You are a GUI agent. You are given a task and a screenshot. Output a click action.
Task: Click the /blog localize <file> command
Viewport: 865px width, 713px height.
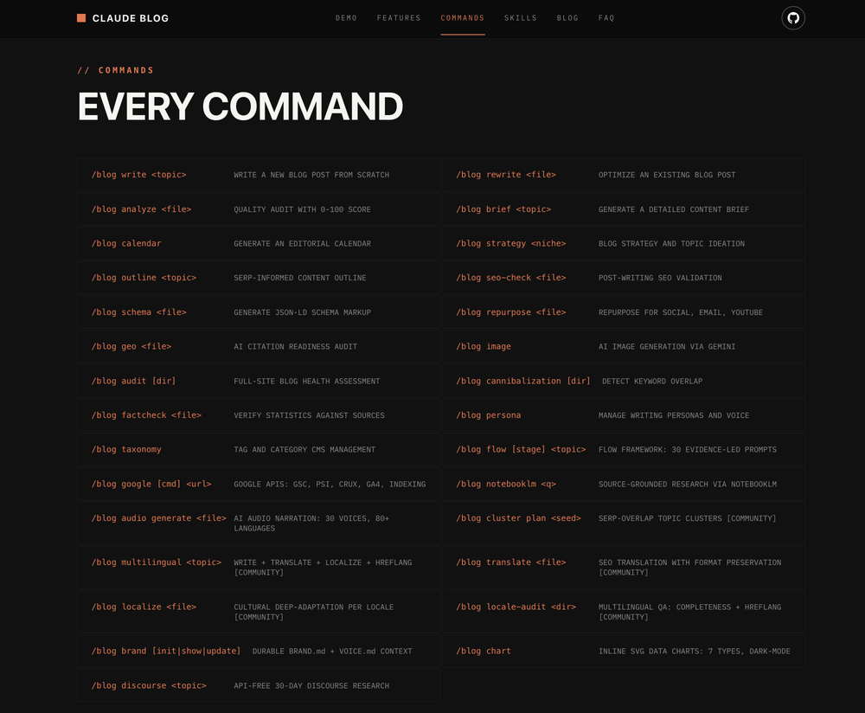click(144, 607)
